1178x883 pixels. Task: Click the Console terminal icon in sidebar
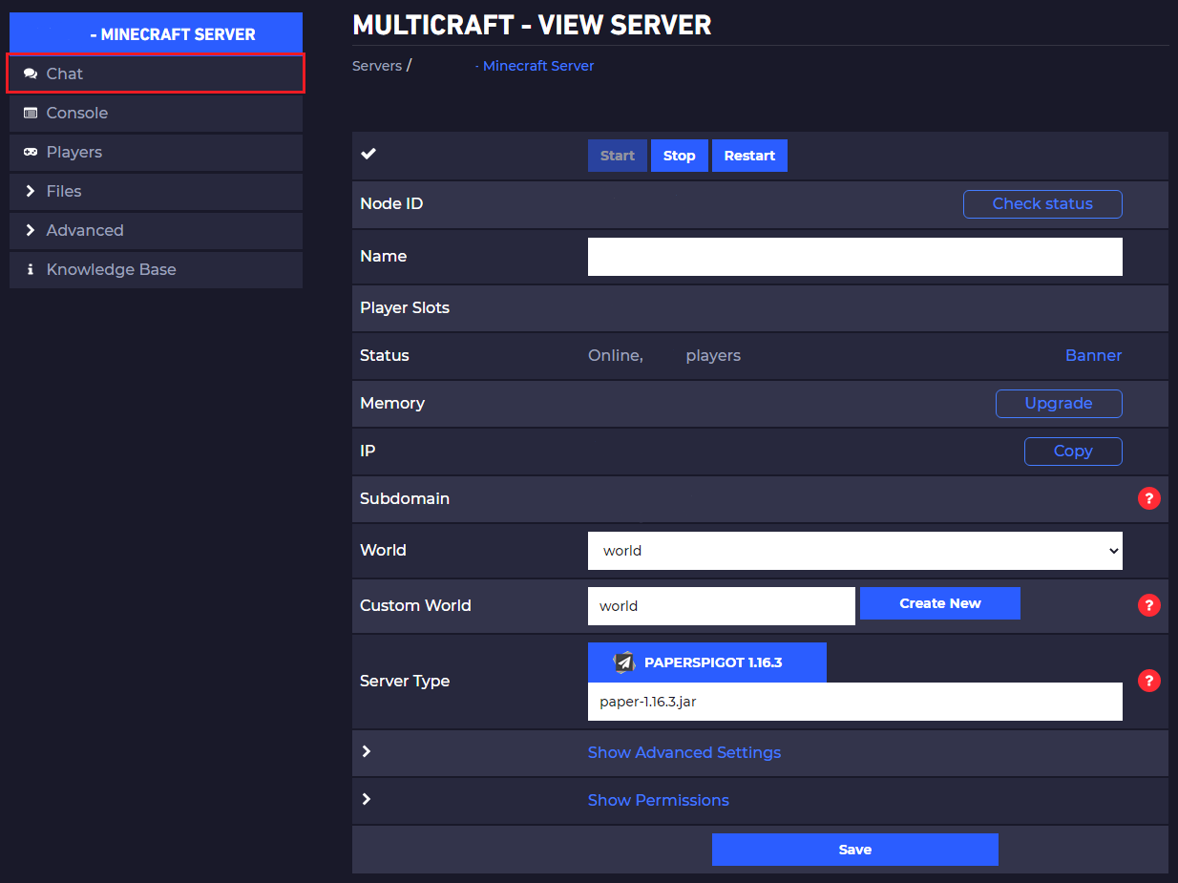(31, 113)
